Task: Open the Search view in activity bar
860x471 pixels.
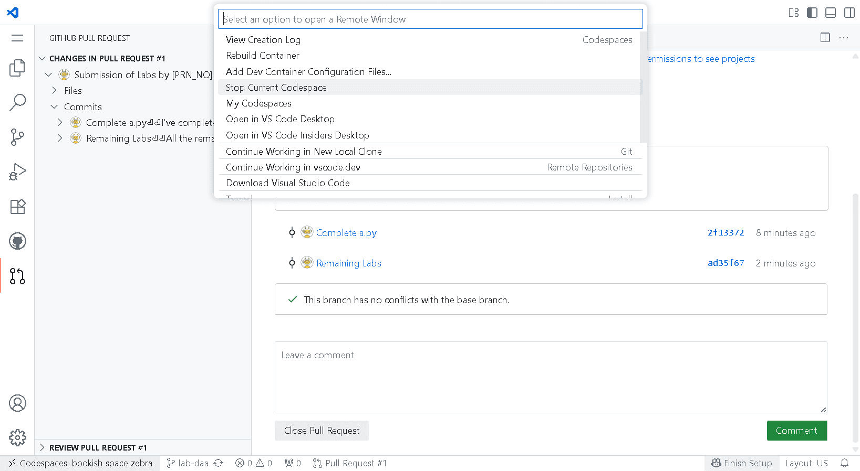Action: tap(17, 102)
